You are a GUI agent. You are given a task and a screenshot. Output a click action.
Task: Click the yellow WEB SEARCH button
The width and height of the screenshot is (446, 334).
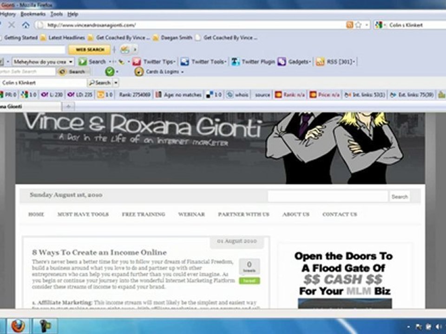[90, 50]
